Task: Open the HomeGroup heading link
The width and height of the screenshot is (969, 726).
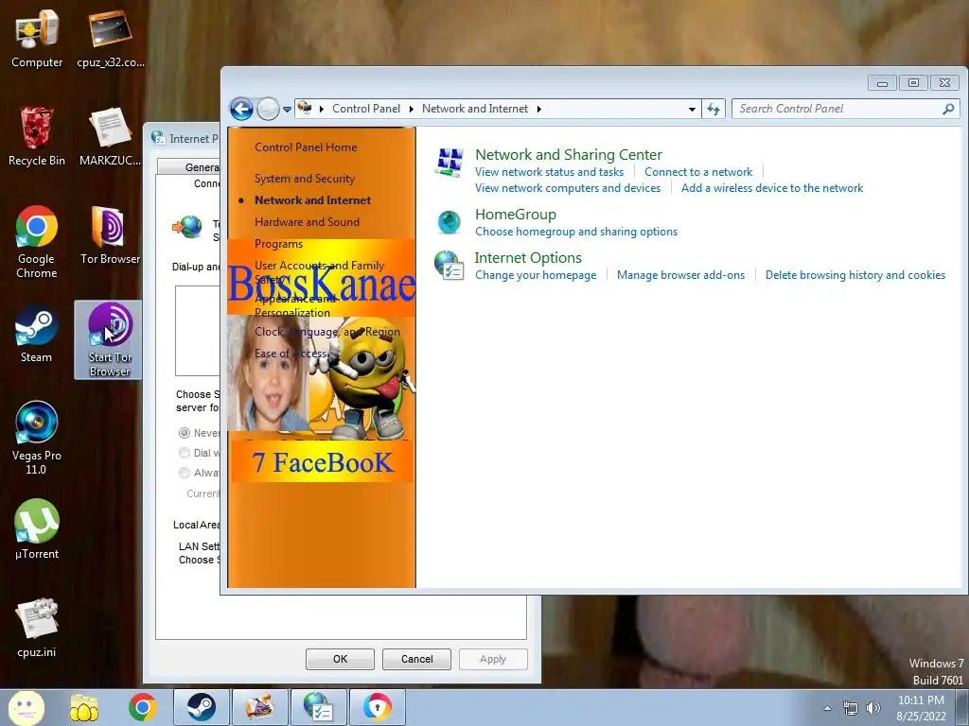Action: (516, 215)
